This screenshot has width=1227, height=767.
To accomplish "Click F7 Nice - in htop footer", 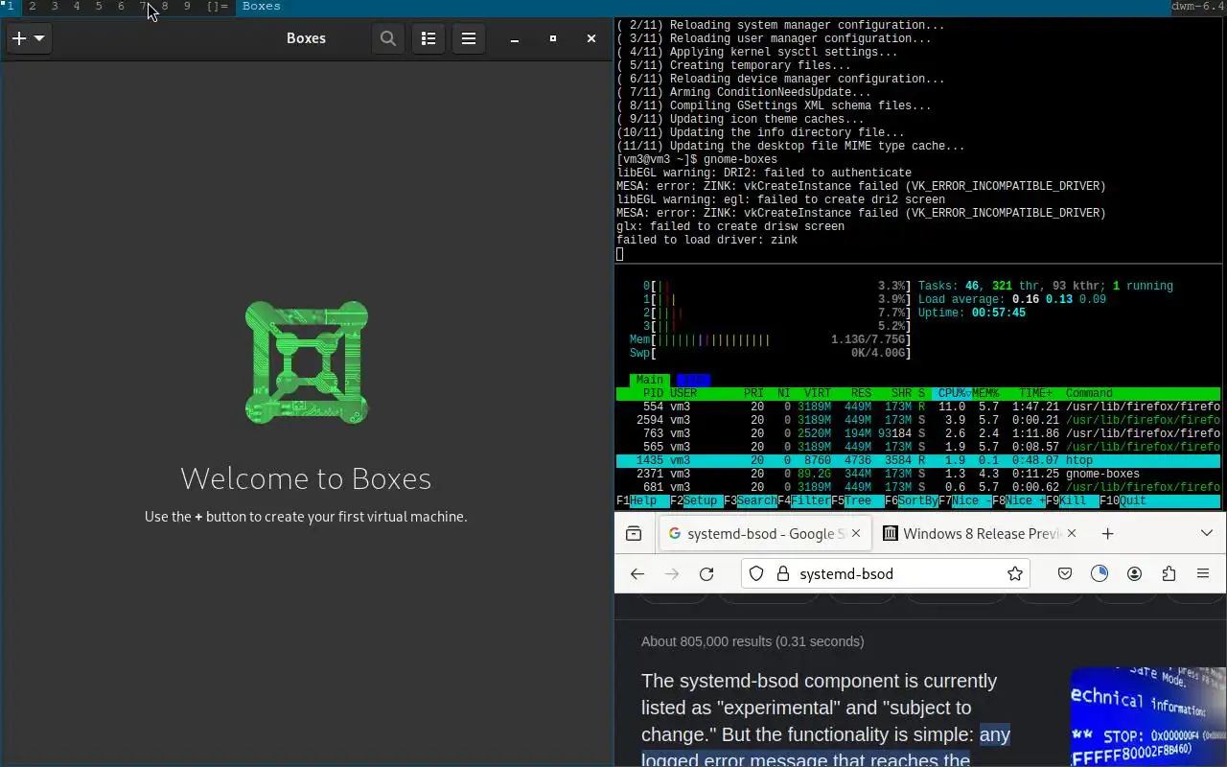I will pos(965,500).
